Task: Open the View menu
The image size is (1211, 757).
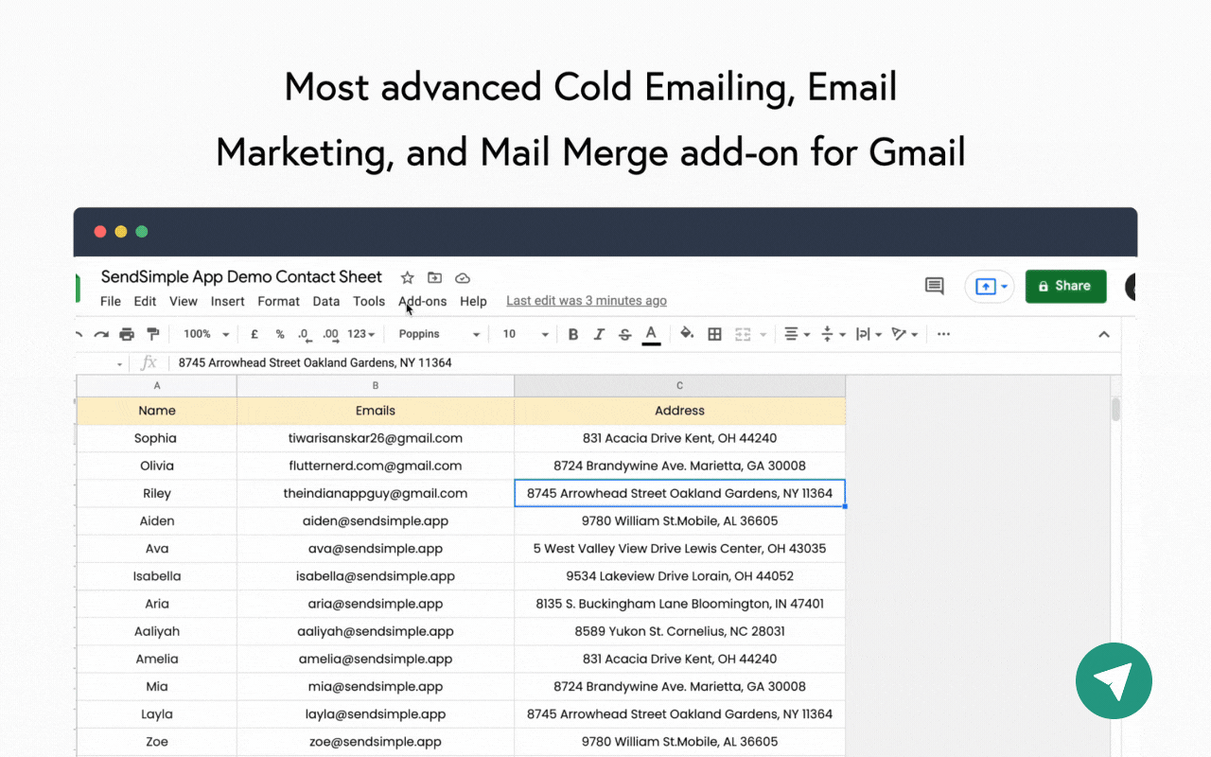Action: pyautogui.click(x=184, y=301)
